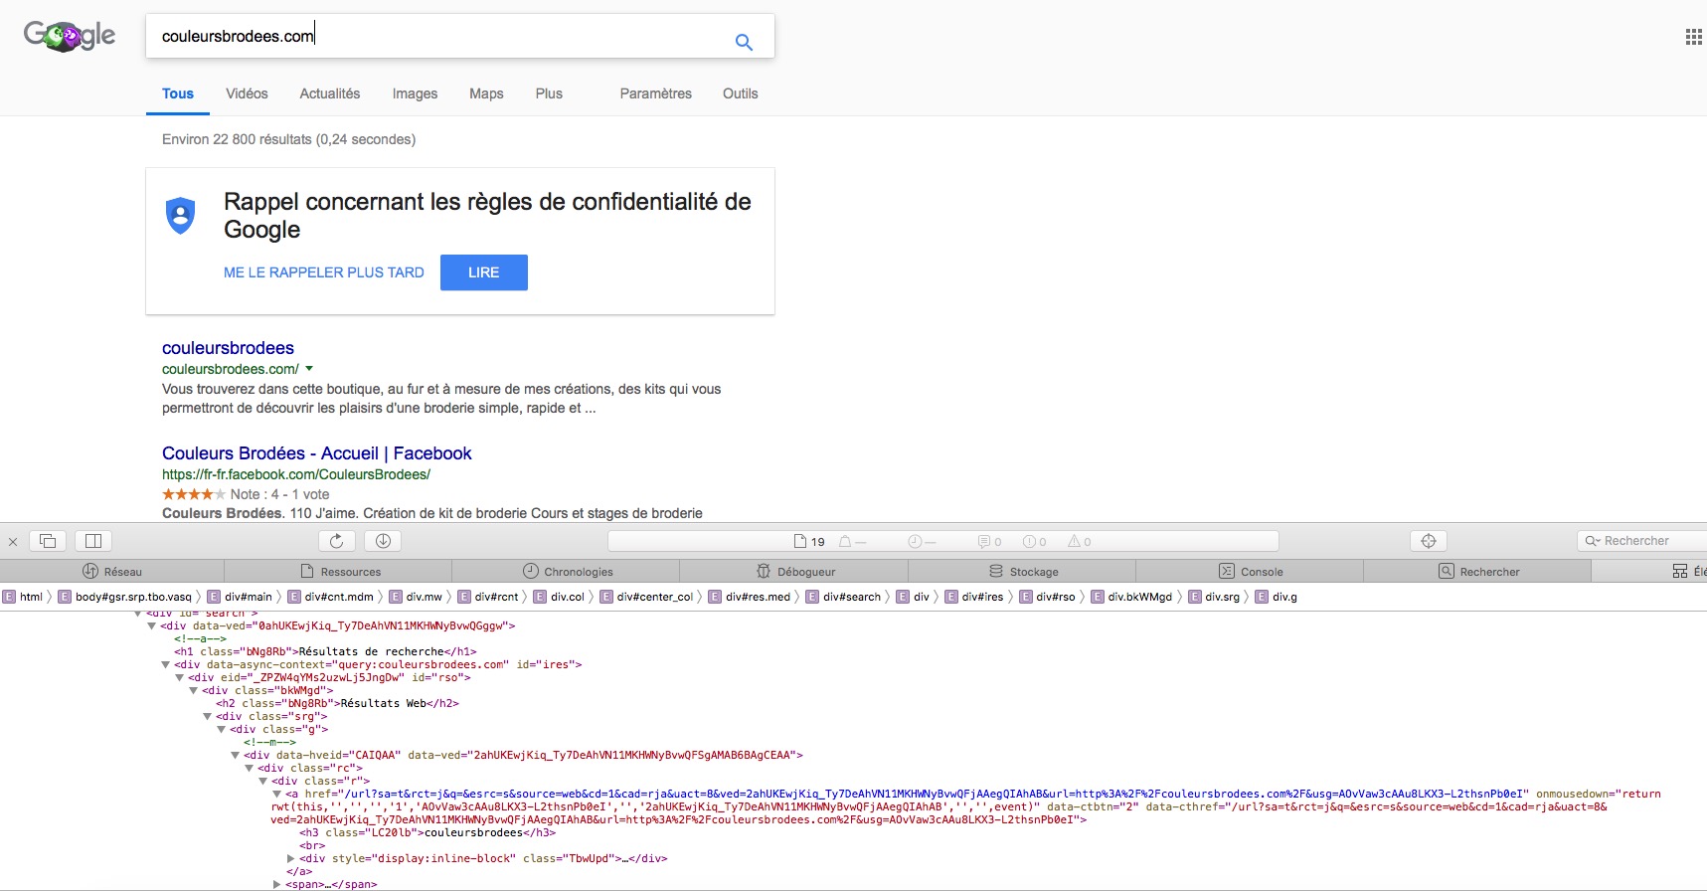Select the h1 Résultats de recherche line
This screenshot has width=1707, height=891.
325,651
